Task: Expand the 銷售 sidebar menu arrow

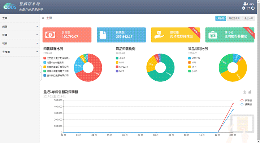Action: click(37, 26)
